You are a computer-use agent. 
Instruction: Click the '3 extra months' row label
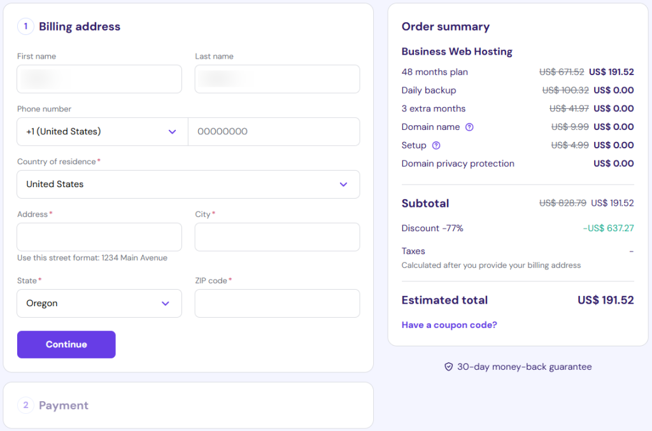click(433, 108)
